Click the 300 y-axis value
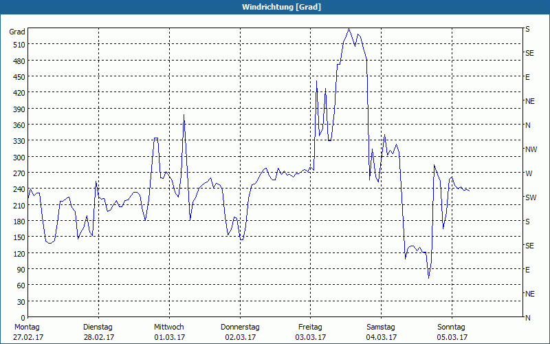This screenshot has height=344, width=550. 19,158
